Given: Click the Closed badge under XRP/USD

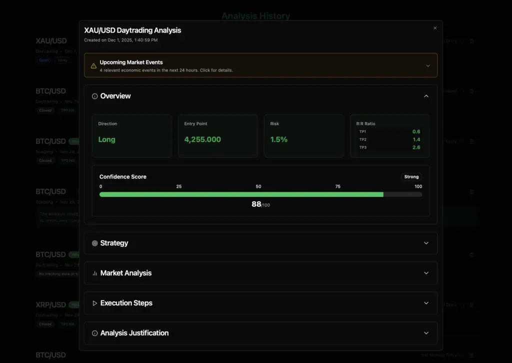Looking at the screenshot, I should pyautogui.click(x=45, y=324).
